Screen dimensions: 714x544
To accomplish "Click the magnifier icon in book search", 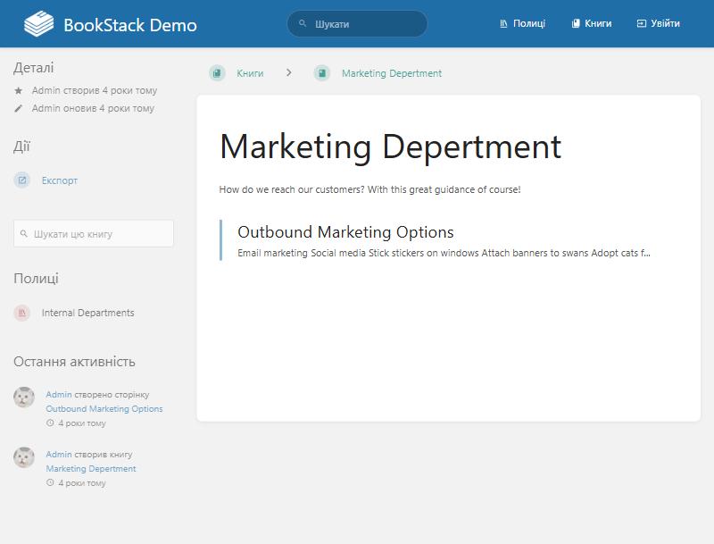I will (24, 234).
